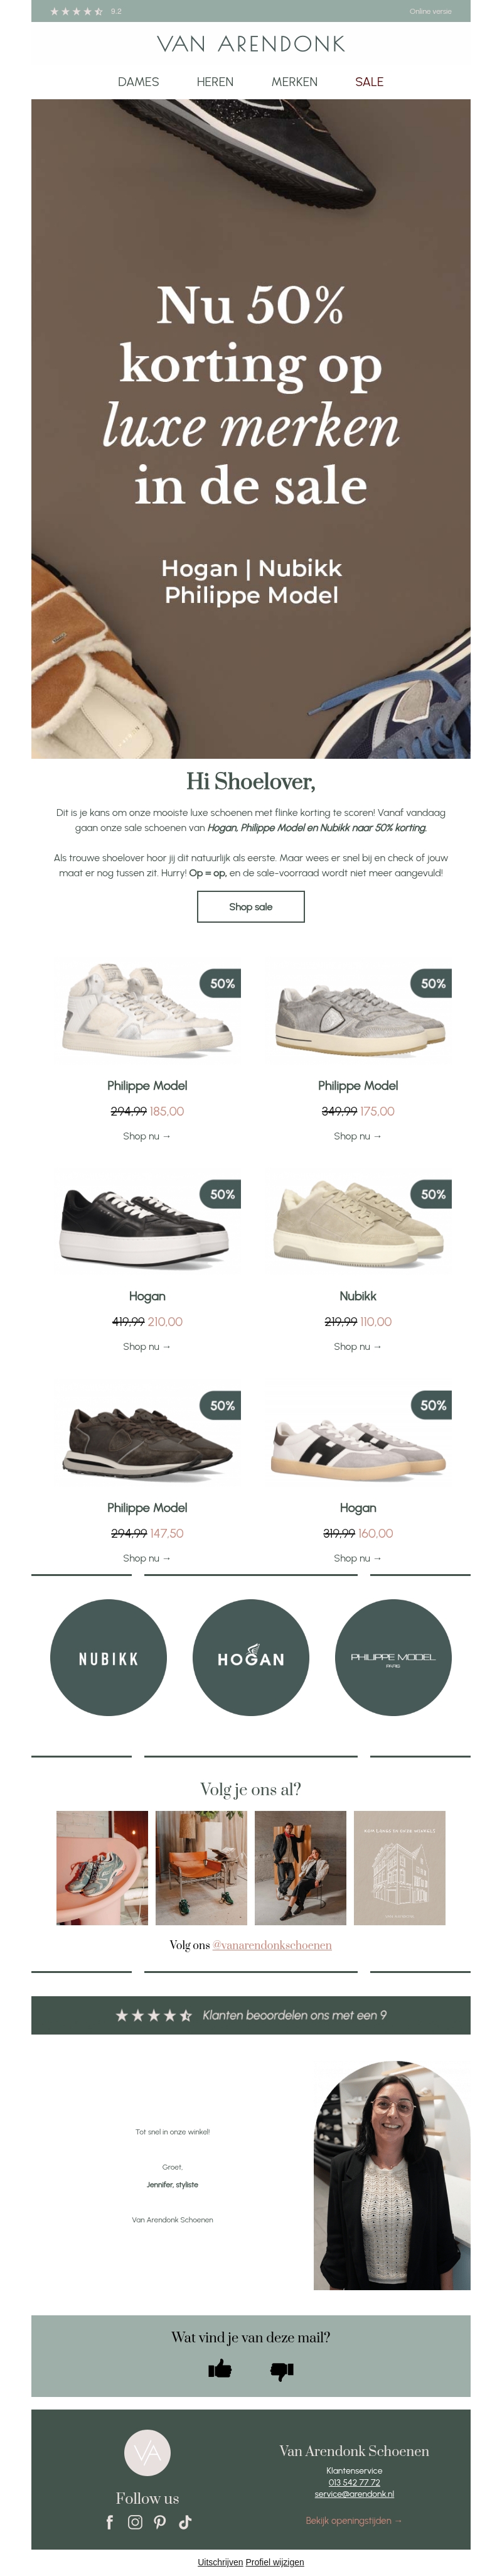Click the Uitschrijven link
The height and width of the screenshot is (2576, 502).
(x=220, y=2562)
